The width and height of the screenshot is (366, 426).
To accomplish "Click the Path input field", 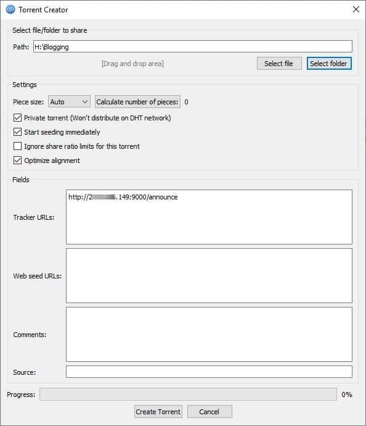I will (193, 46).
